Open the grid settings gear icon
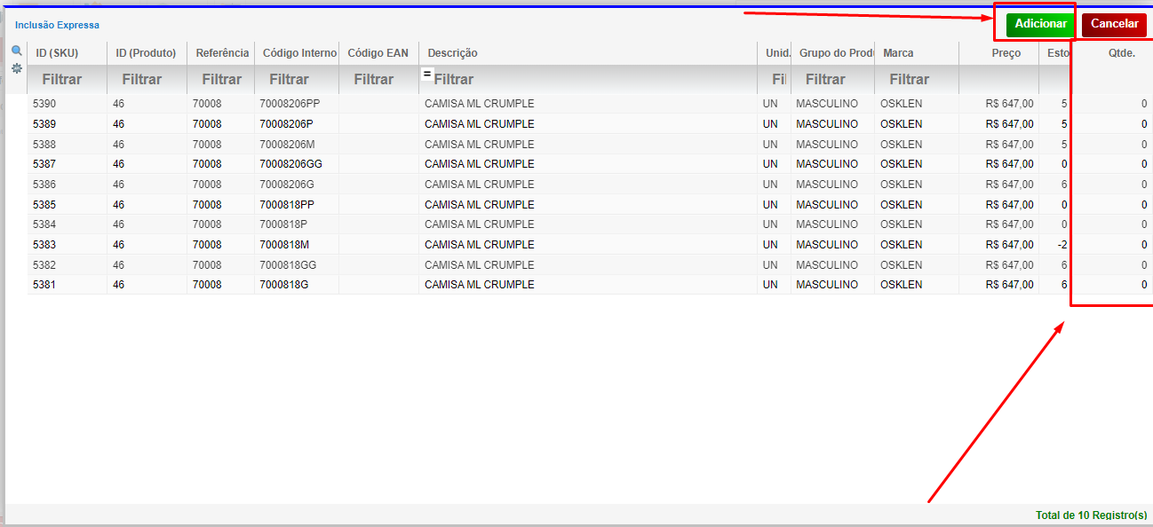The width and height of the screenshot is (1153, 527). (x=16, y=67)
